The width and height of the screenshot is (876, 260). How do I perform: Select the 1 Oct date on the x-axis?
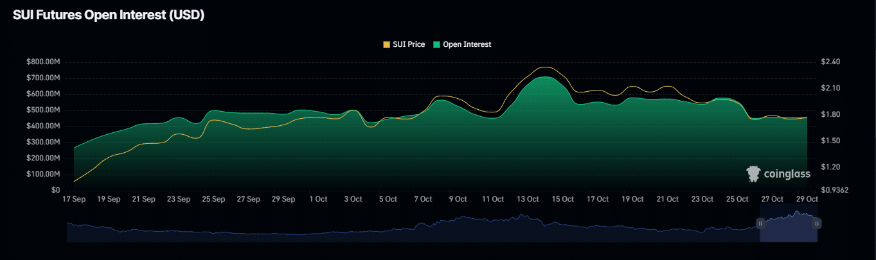click(x=319, y=199)
